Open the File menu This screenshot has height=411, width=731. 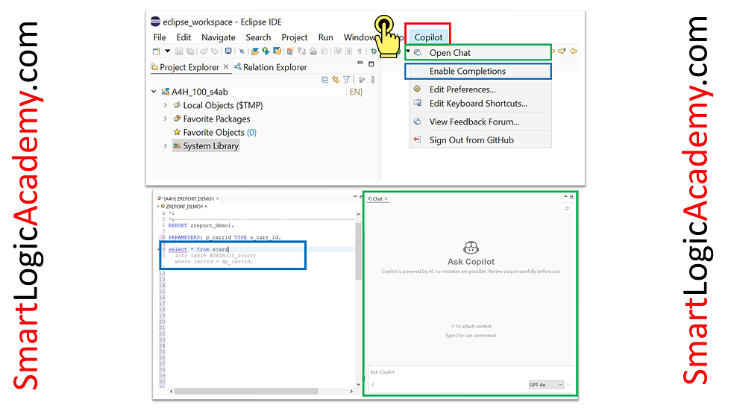(x=160, y=37)
